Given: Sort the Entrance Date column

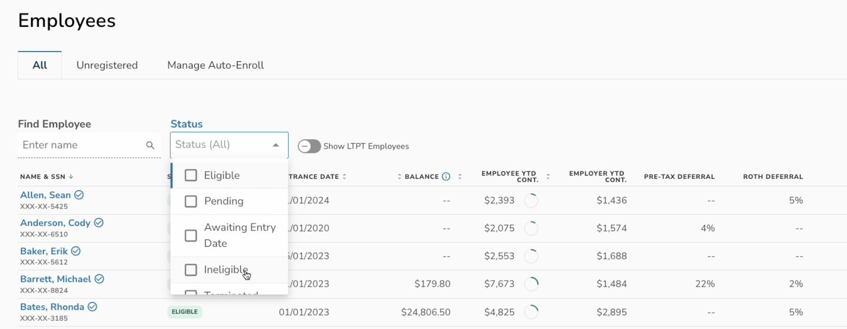Looking at the screenshot, I should point(345,177).
